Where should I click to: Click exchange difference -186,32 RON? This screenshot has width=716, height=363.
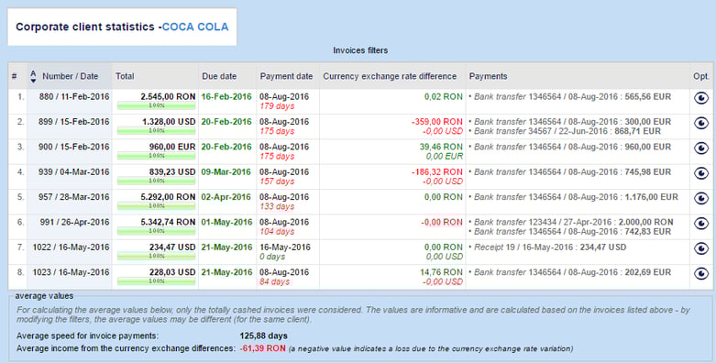pos(437,172)
